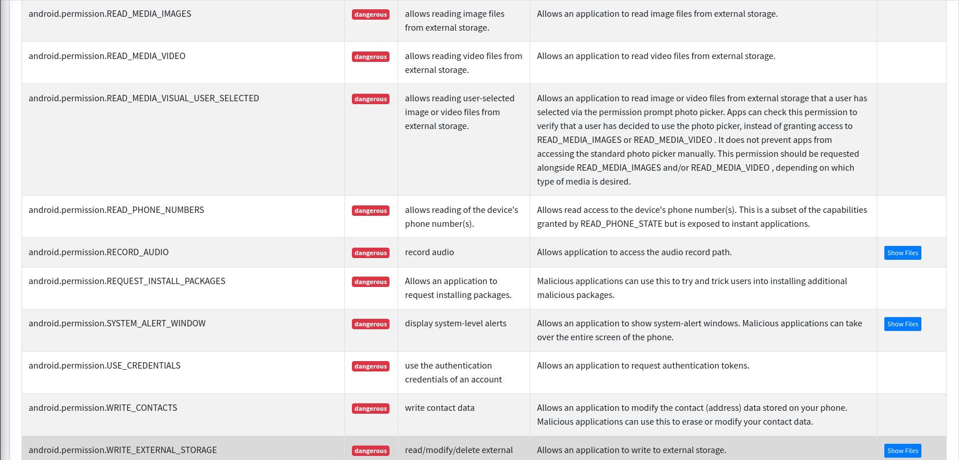Select the android.permission.WRITE_CONTACTS permission name
959x460 pixels.
tap(103, 408)
